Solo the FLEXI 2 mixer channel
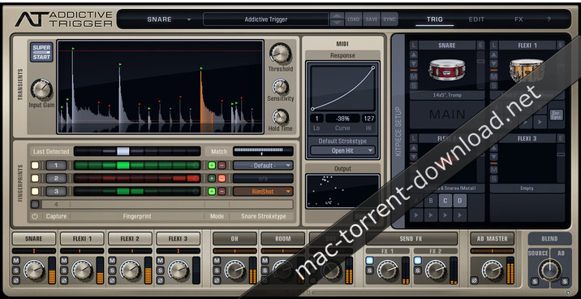581x299 pixels. [x=112, y=271]
